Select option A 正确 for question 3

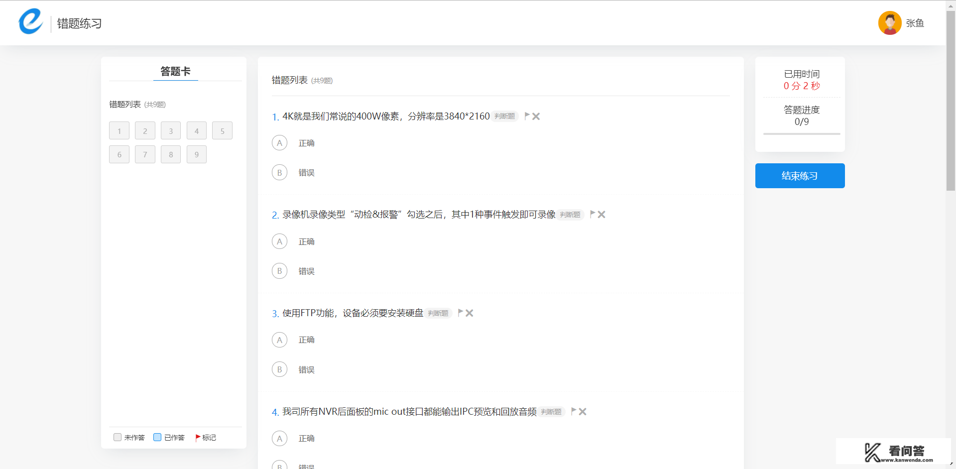279,340
